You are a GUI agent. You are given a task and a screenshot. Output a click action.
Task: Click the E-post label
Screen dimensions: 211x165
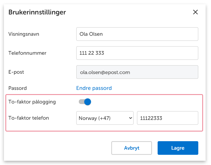pos(16,72)
